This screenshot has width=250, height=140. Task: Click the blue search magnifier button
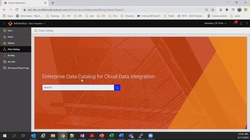(x=117, y=87)
